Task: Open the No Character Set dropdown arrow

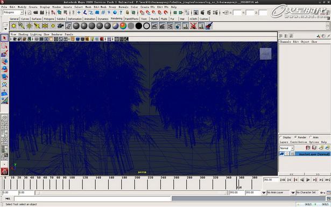Action: click(x=293, y=192)
